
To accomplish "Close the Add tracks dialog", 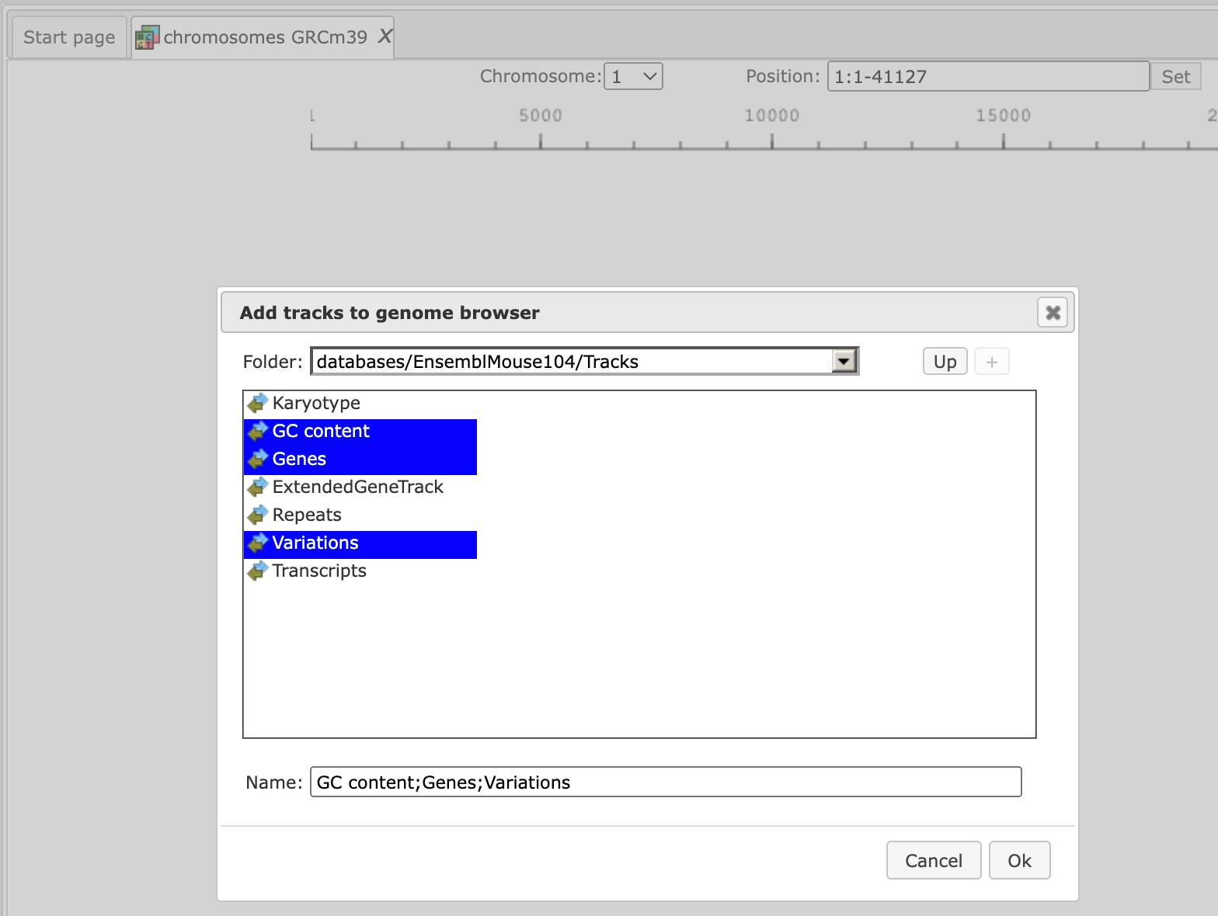I will click(x=1053, y=312).
